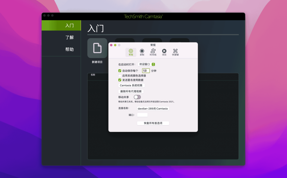Click the 新建项目 new project icon
This screenshot has width=287, height=178.
[x=97, y=48]
